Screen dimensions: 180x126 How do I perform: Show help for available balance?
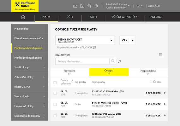point(94,47)
